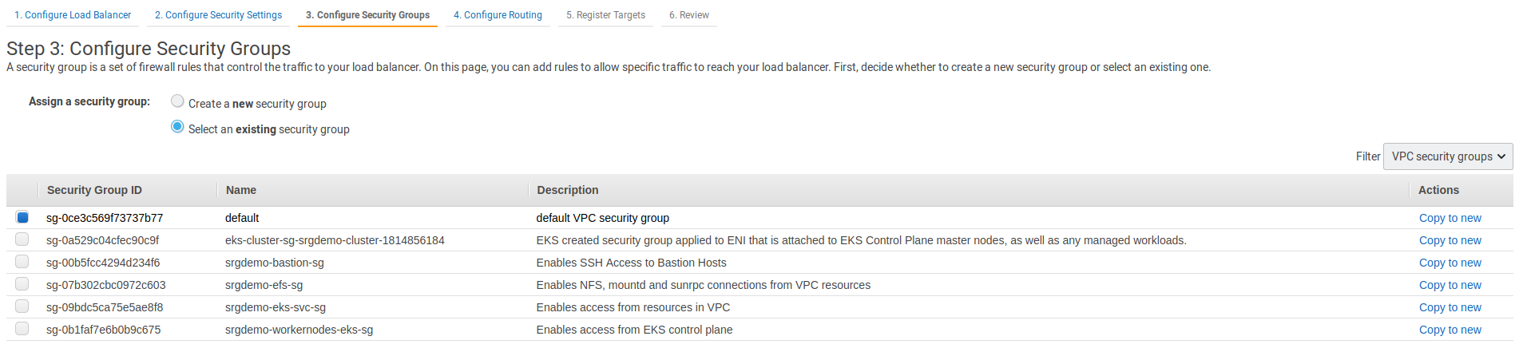Screen dimensions: 1519x352
Task: Open the Review step tab
Action: tap(689, 15)
